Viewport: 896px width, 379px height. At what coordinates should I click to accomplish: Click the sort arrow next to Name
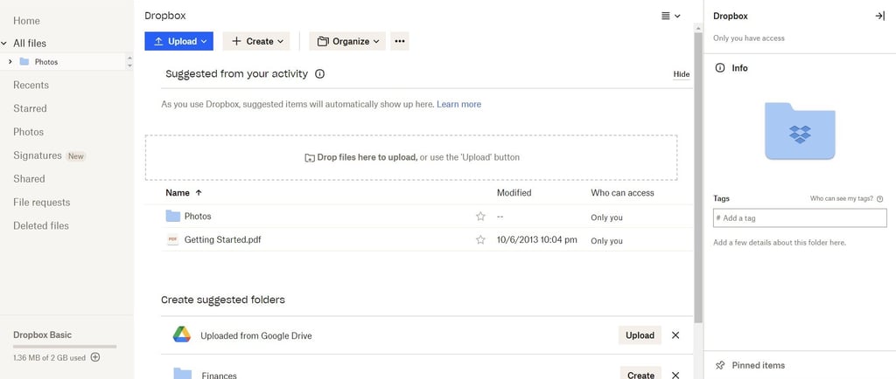199,193
